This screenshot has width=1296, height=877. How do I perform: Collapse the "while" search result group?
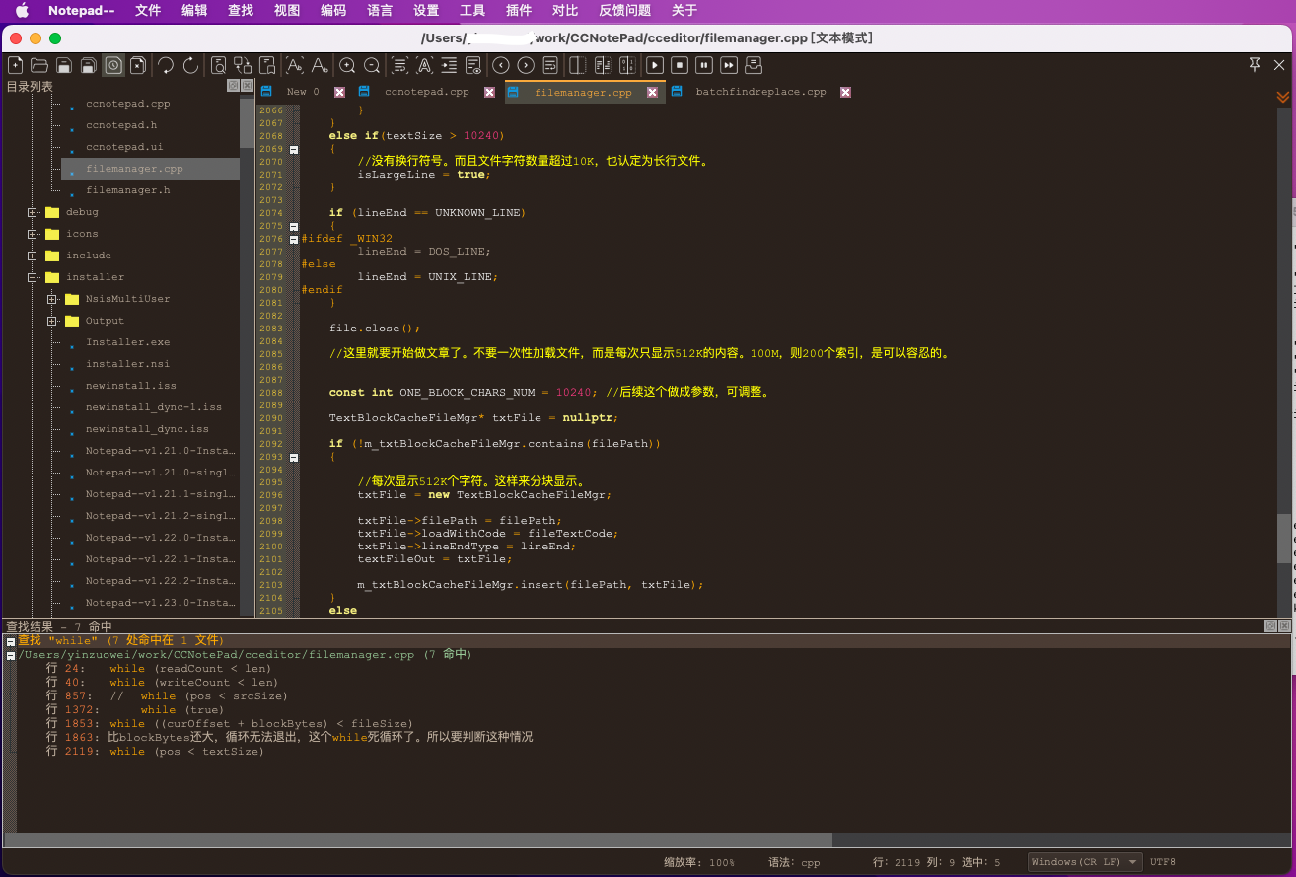10,641
